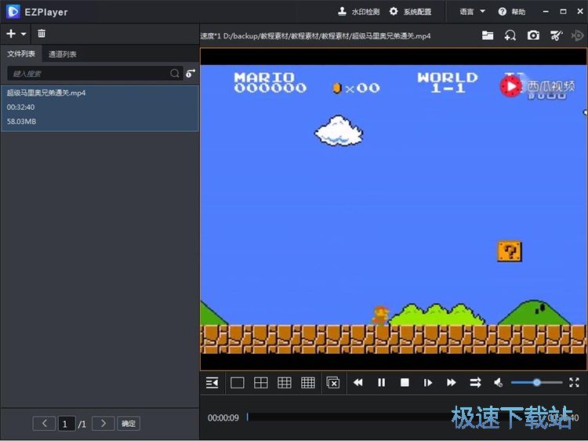Select the nine-window grid layout

(285, 383)
